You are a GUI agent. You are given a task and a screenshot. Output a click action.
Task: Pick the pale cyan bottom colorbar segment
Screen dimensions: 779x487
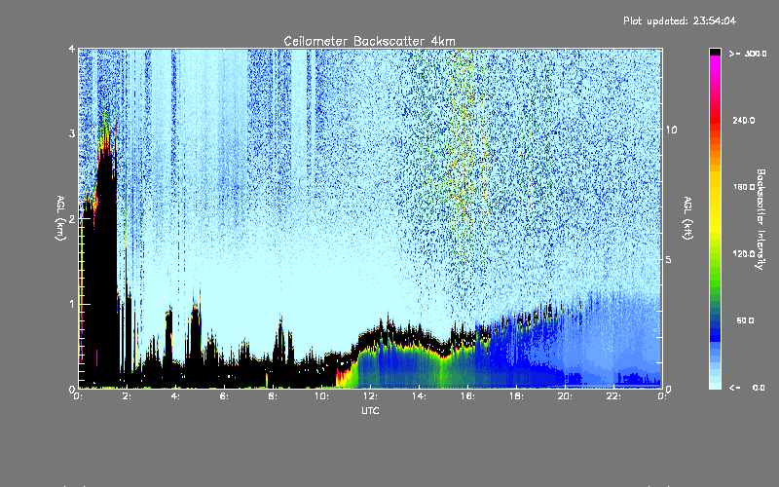click(715, 384)
